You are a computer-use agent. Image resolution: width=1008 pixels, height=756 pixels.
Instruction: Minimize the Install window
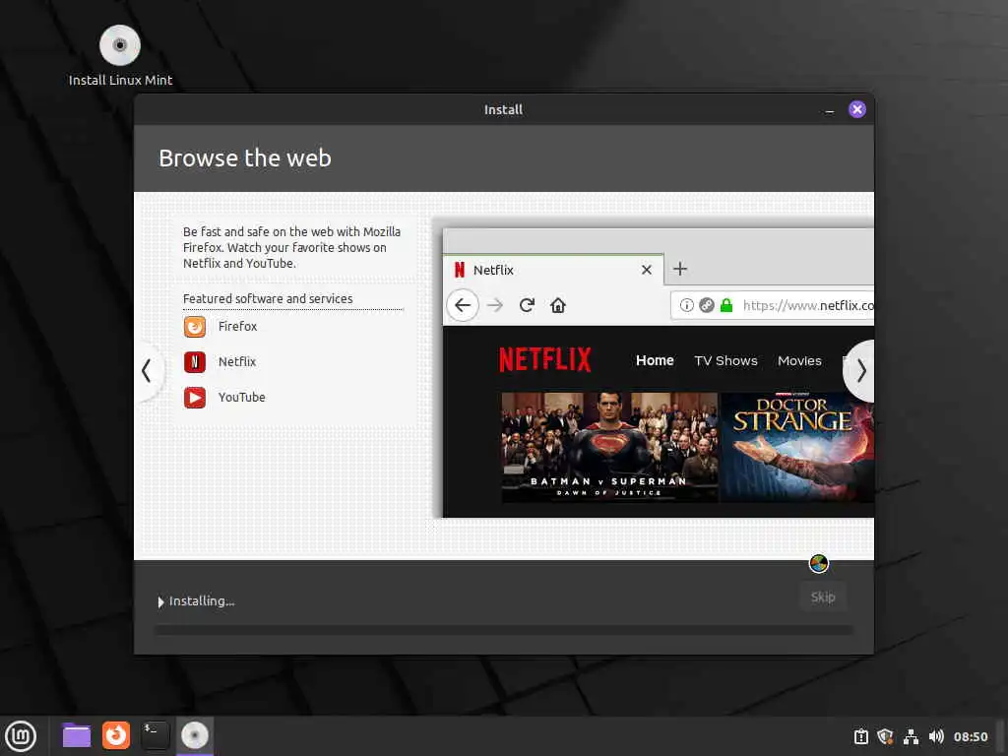coord(829,110)
